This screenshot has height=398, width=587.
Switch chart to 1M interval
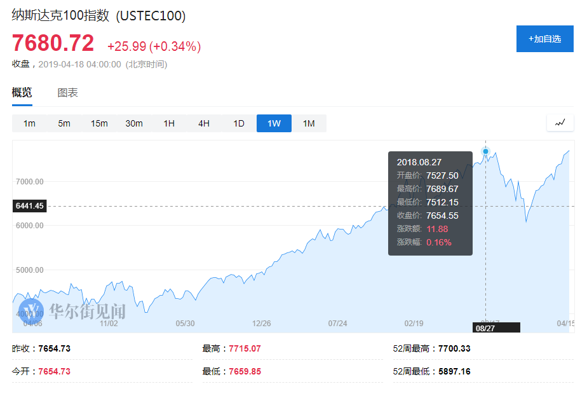309,123
